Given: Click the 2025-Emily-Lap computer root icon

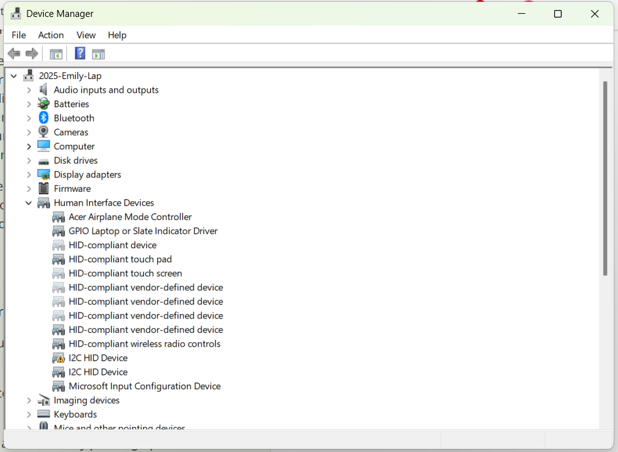Looking at the screenshot, I should tap(28, 75).
